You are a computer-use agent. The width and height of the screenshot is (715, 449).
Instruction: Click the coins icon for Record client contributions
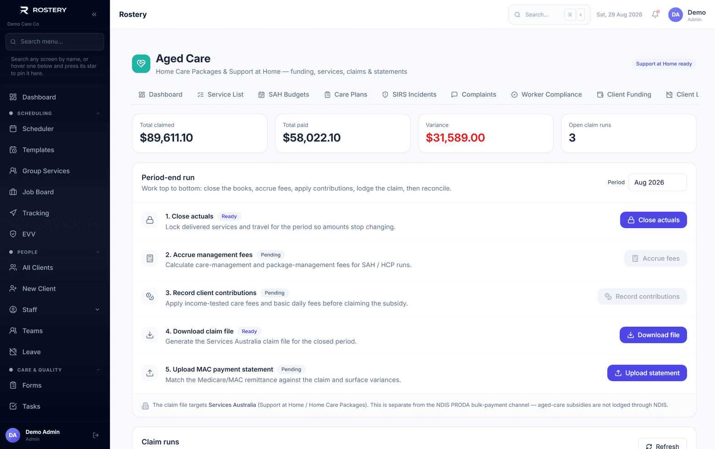150,296
